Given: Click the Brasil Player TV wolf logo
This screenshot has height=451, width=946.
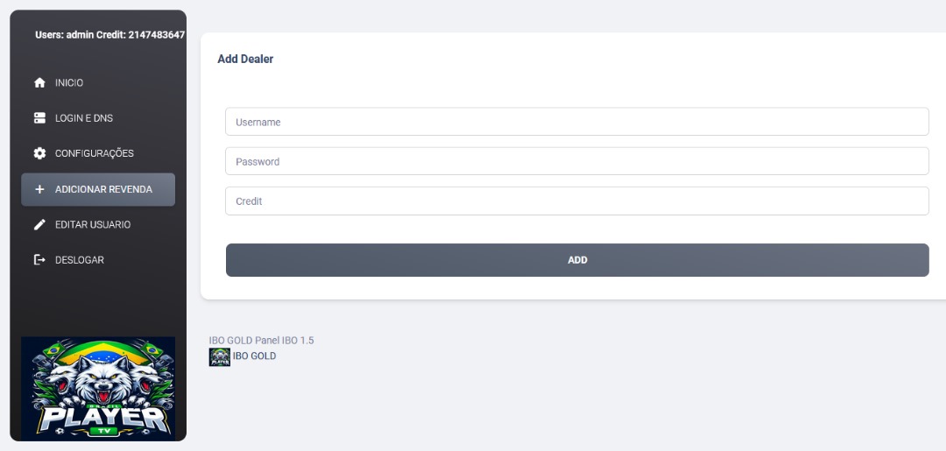Looking at the screenshot, I should point(98,387).
